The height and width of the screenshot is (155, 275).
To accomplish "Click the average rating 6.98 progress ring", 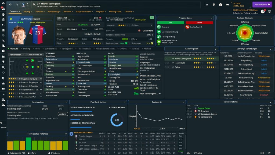I will (117, 120).
